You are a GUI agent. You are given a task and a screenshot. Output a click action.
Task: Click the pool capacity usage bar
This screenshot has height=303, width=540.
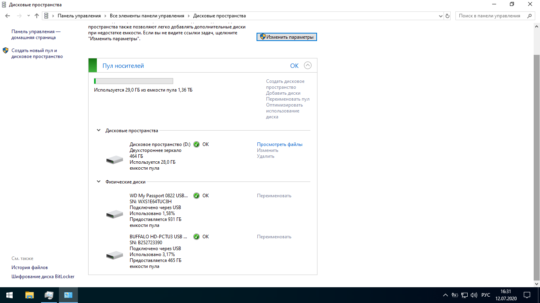[134, 81]
